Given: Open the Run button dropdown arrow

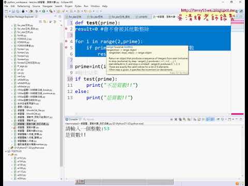Looking at the screenshot, I should (x=47, y=11).
